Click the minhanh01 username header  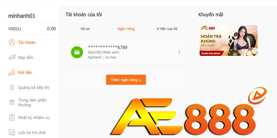[22, 16]
